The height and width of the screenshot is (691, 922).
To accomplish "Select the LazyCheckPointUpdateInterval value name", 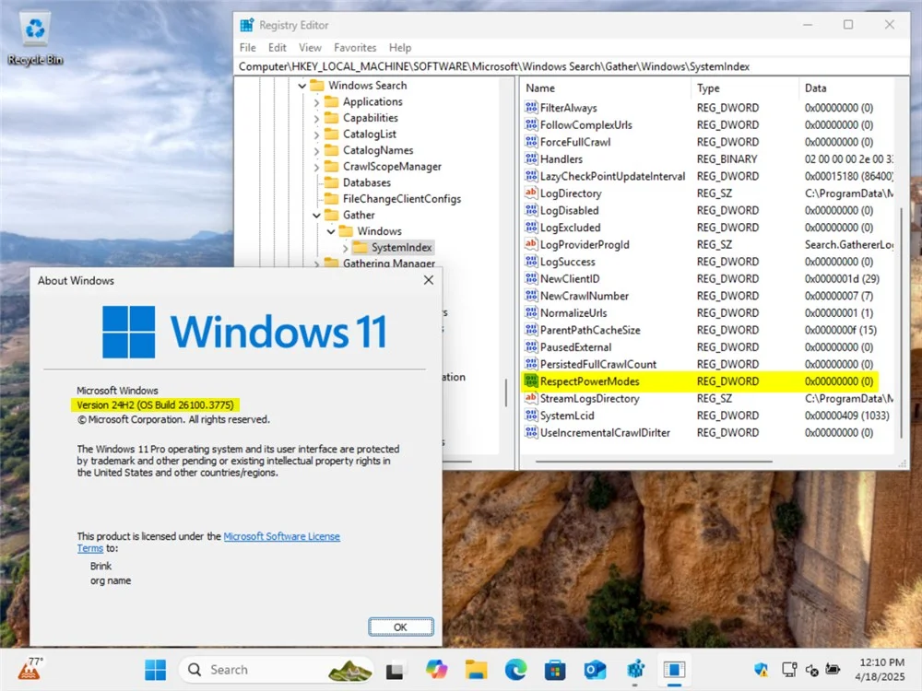I will (x=613, y=176).
